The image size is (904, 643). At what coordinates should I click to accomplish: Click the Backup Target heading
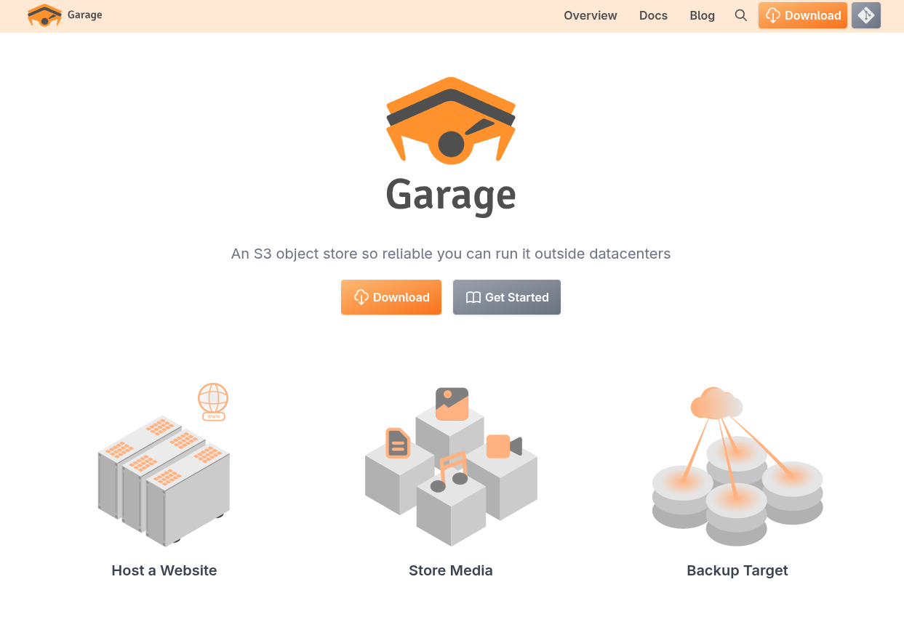[x=737, y=570]
